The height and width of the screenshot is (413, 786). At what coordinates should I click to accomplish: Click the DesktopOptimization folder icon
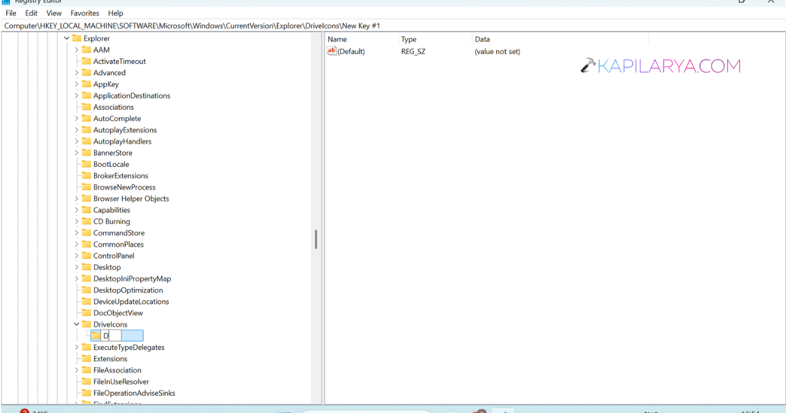[87, 290]
